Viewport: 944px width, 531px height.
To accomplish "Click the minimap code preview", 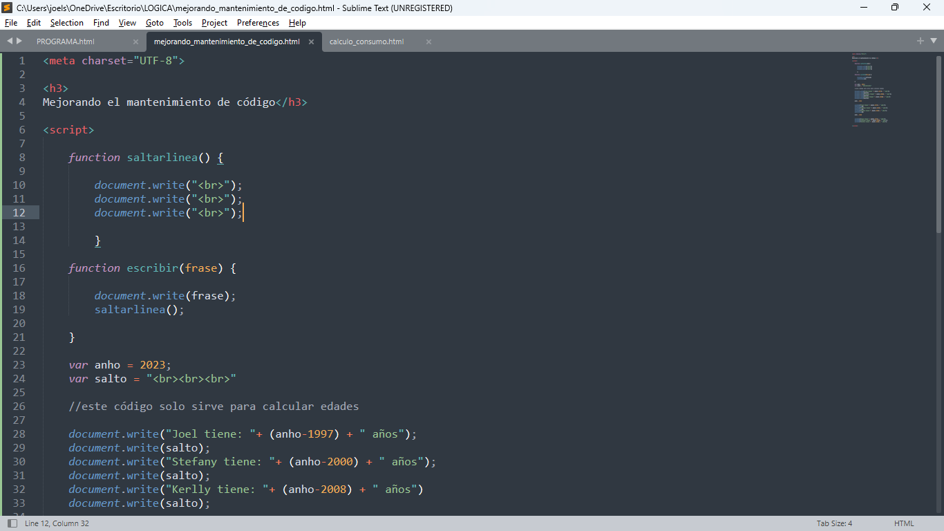I will point(871,90).
